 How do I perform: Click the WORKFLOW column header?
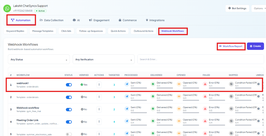pos(23,75)
